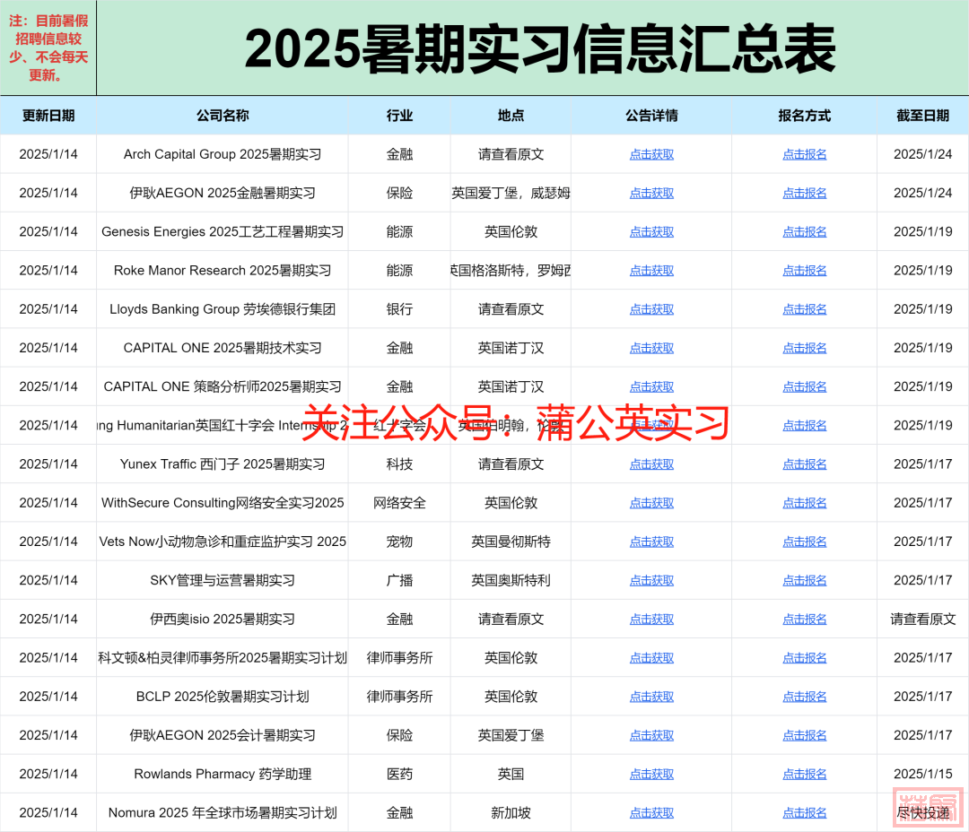Open 点击获取 link for WithSecure Consulting

[651, 503]
